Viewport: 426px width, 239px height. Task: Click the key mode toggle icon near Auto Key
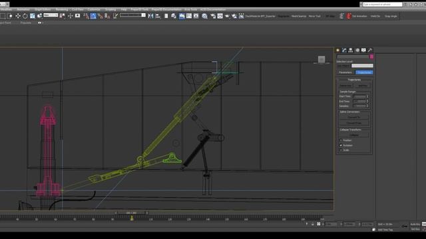405,226
